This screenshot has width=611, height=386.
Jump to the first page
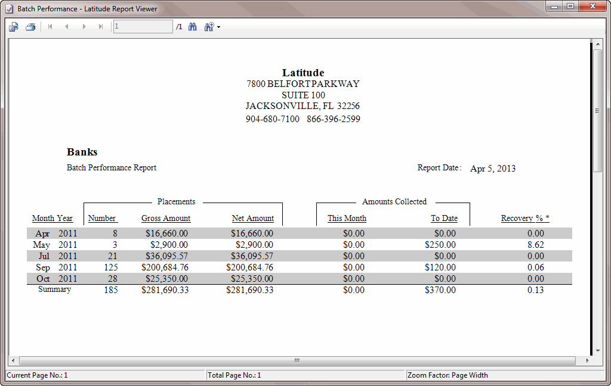click(x=50, y=26)
